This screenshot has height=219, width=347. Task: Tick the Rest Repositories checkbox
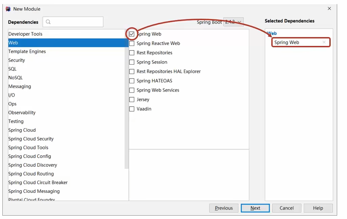point(132,52)
